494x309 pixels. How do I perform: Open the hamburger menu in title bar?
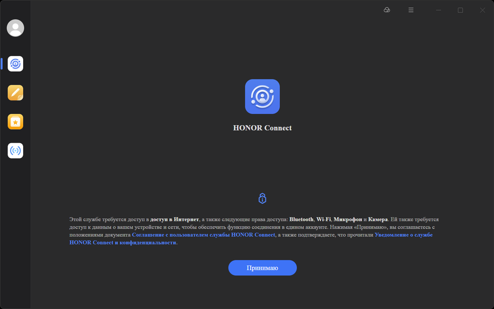(x=411, y=10)
